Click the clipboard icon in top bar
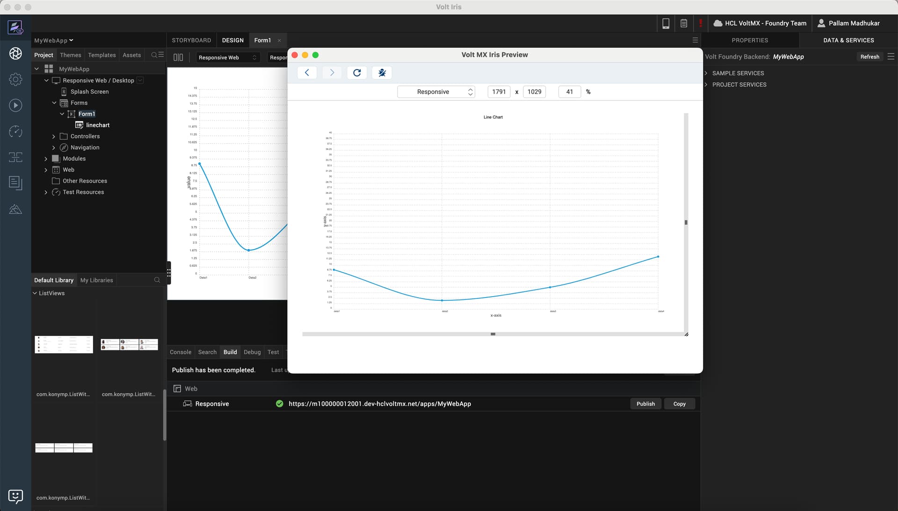Screen dimensions: 898x511 684,23
